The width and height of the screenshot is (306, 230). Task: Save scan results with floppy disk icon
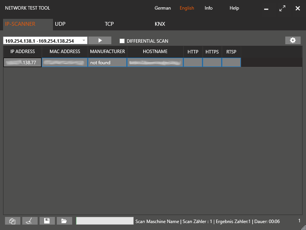point(47,221)
